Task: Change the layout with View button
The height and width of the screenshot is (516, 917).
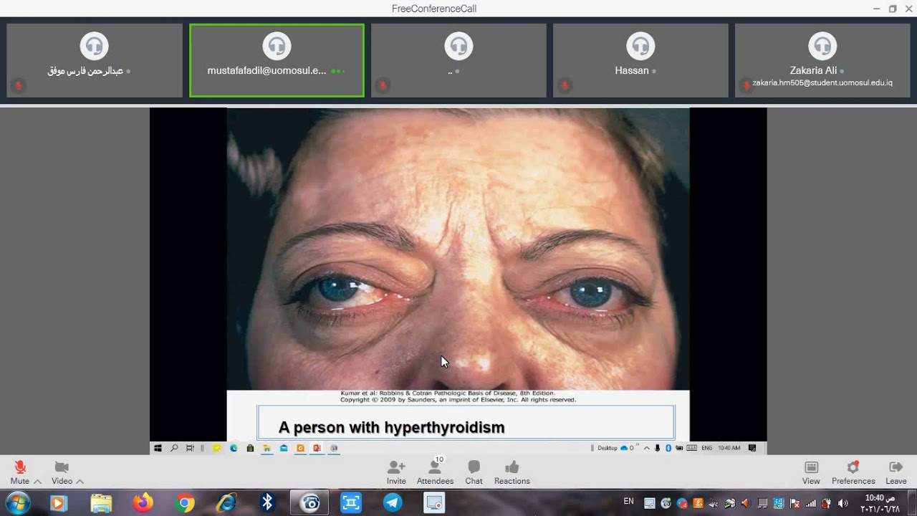Action: click(x=811, y=472)
